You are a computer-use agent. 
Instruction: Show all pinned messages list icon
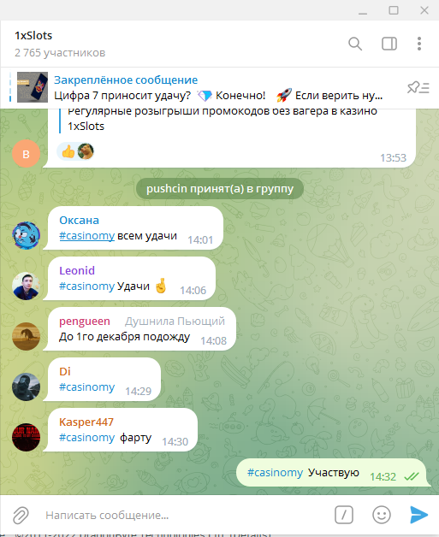(418, 88)
